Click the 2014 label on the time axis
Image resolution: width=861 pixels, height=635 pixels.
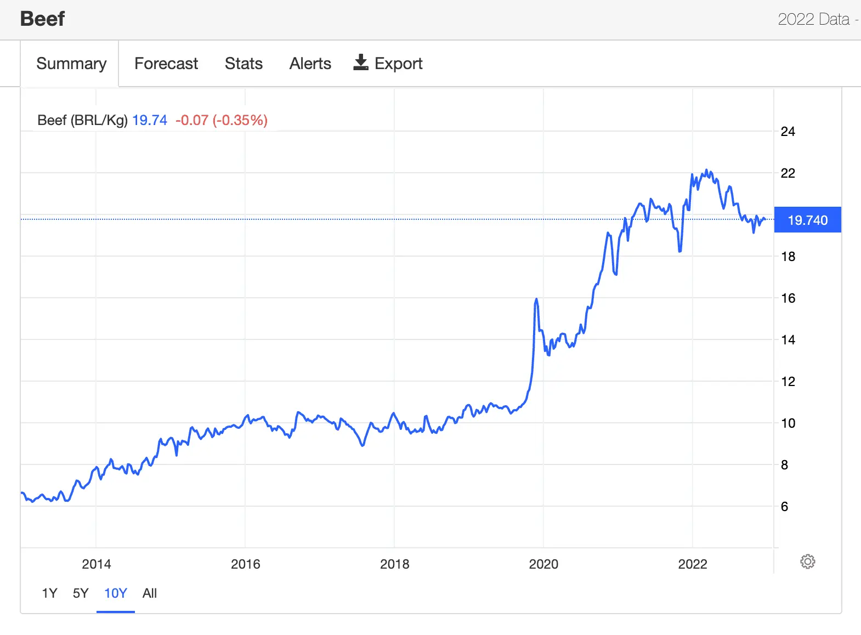96,564
